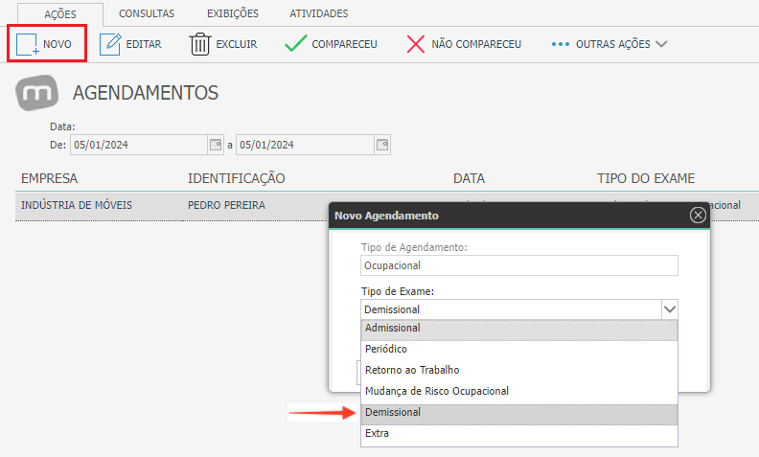Choose Mudança de Risco Ocupacional option

[x=519, y=391]
